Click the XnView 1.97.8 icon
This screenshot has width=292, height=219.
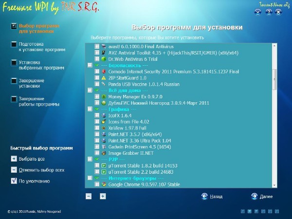click(104, 128)
